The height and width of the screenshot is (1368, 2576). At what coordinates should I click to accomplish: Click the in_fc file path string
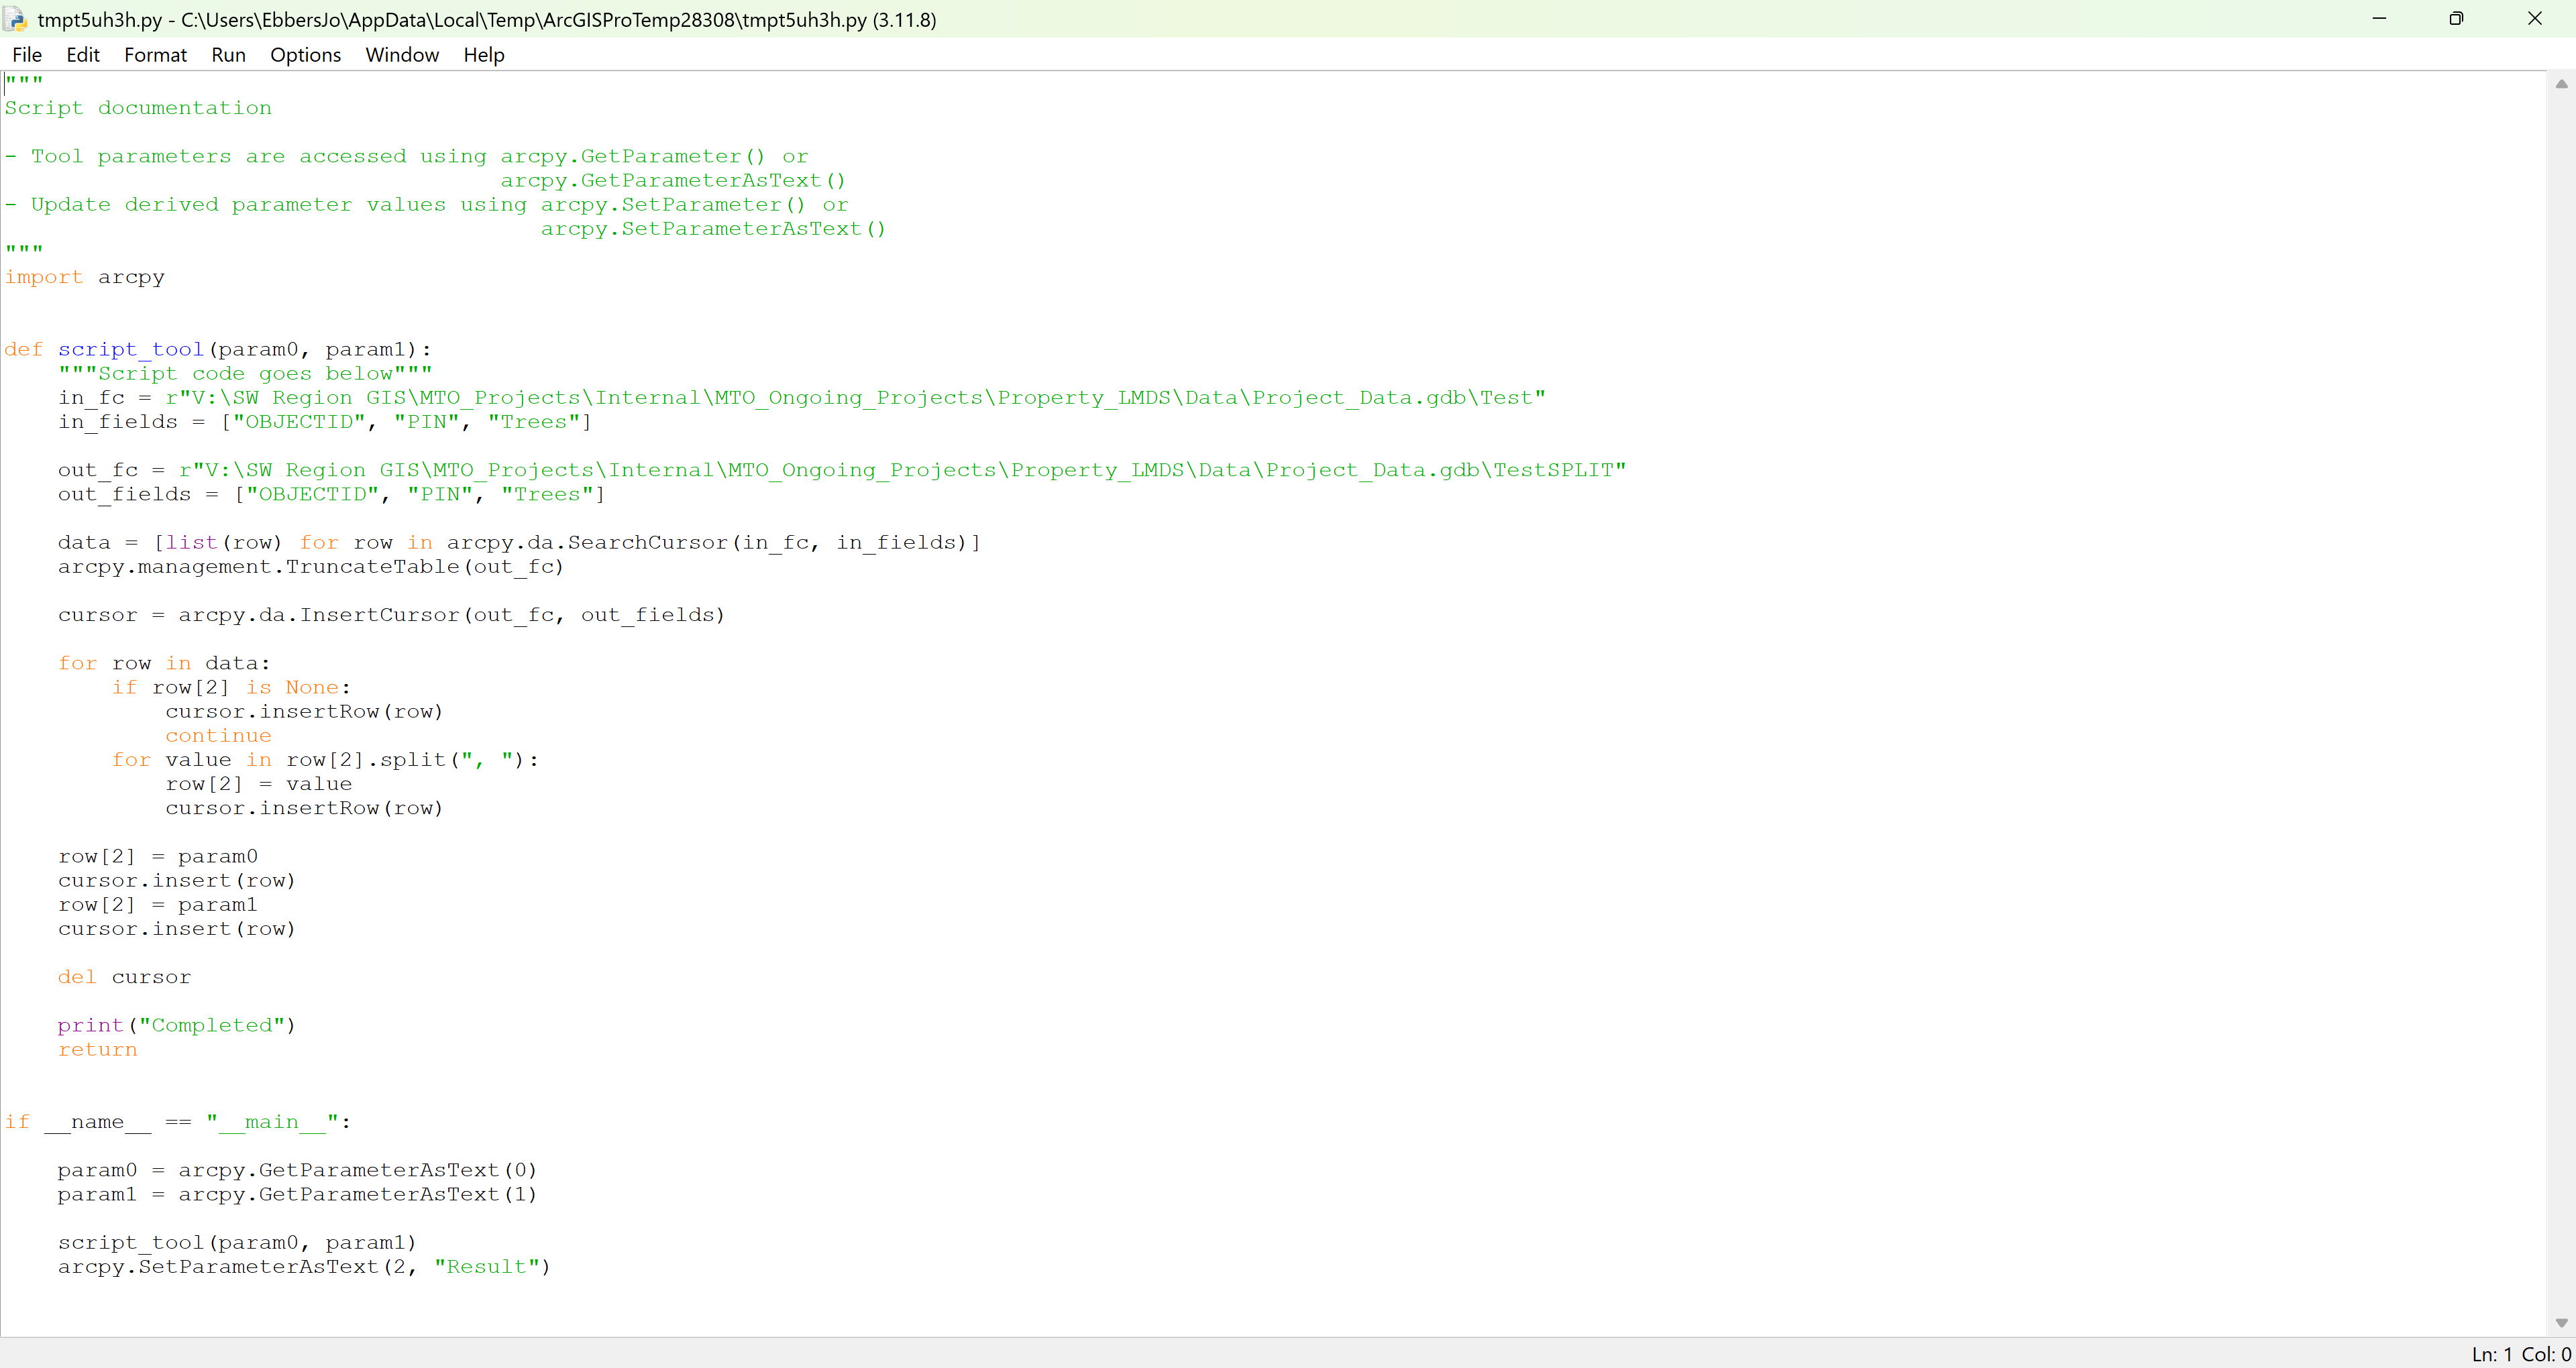[850, 397]
